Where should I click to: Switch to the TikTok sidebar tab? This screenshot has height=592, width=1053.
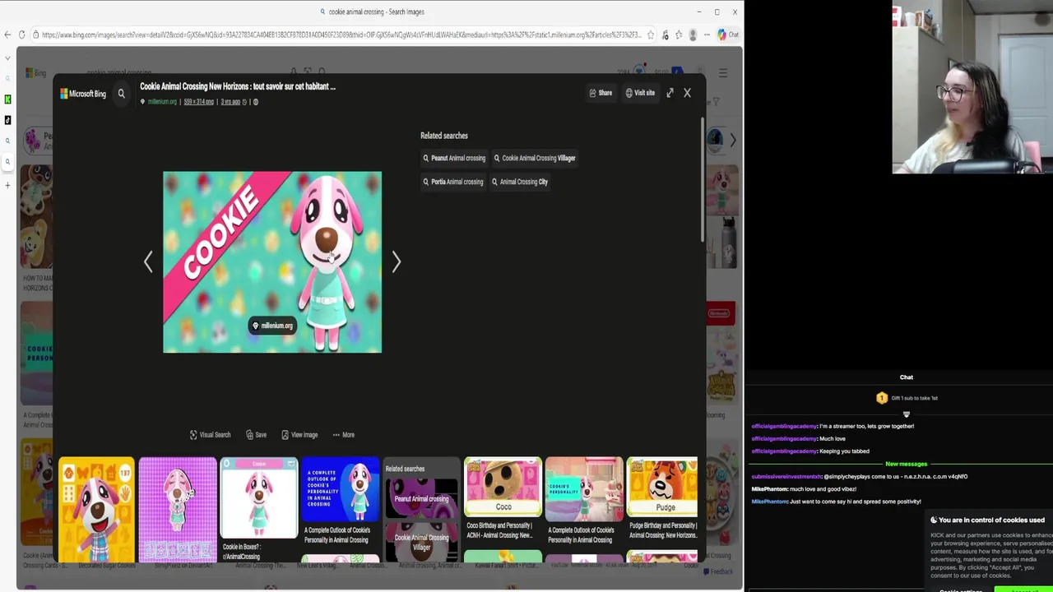pyautogui.click(x=7, y=120)
